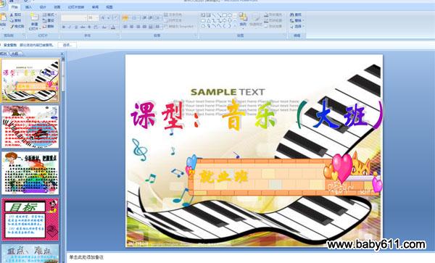435x263 pixels.
Task: Expand the shapes gallery more arrow
Action: (x=235, y=26)
